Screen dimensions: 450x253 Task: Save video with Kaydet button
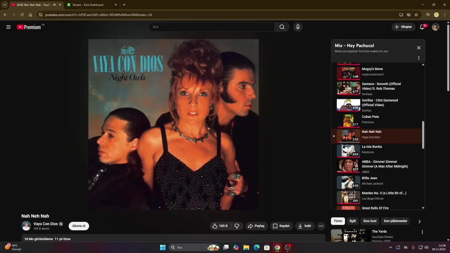281,226
